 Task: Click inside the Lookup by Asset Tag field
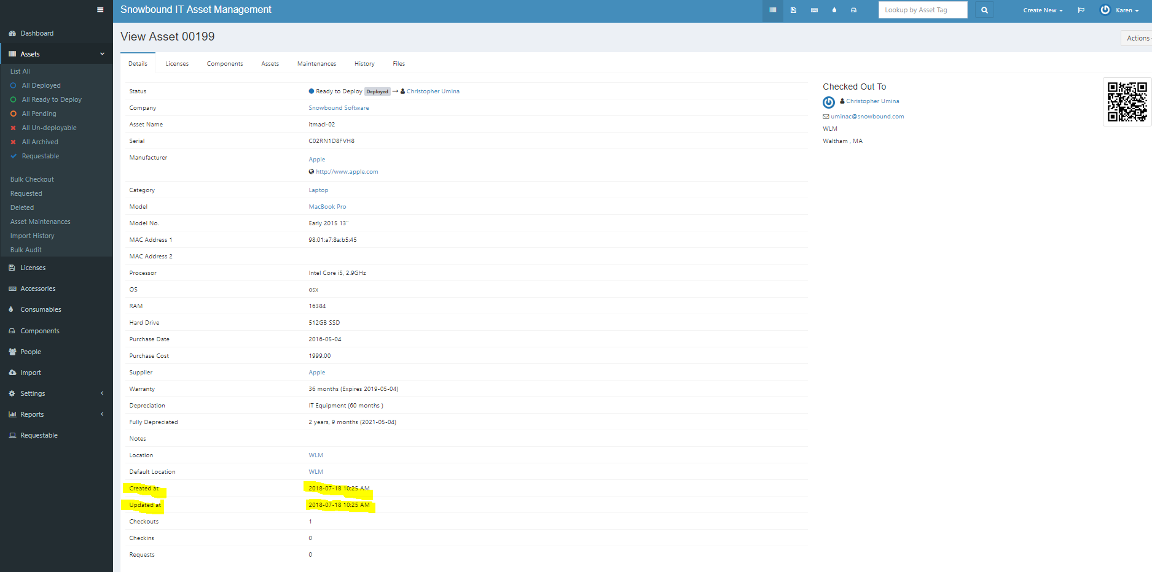(922, 10)
